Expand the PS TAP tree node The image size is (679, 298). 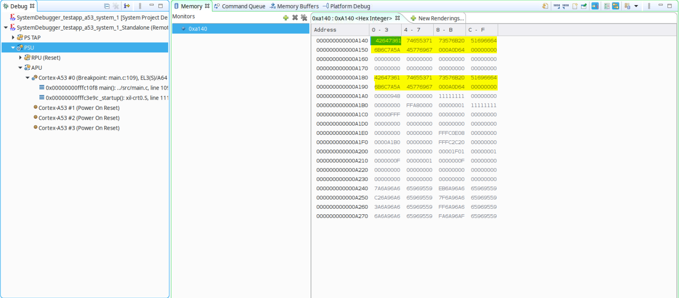tap(13, 38)
